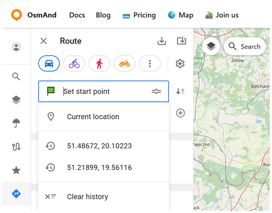
Task: Add an intermediate point with plus icon
Action: coord(180,113)
